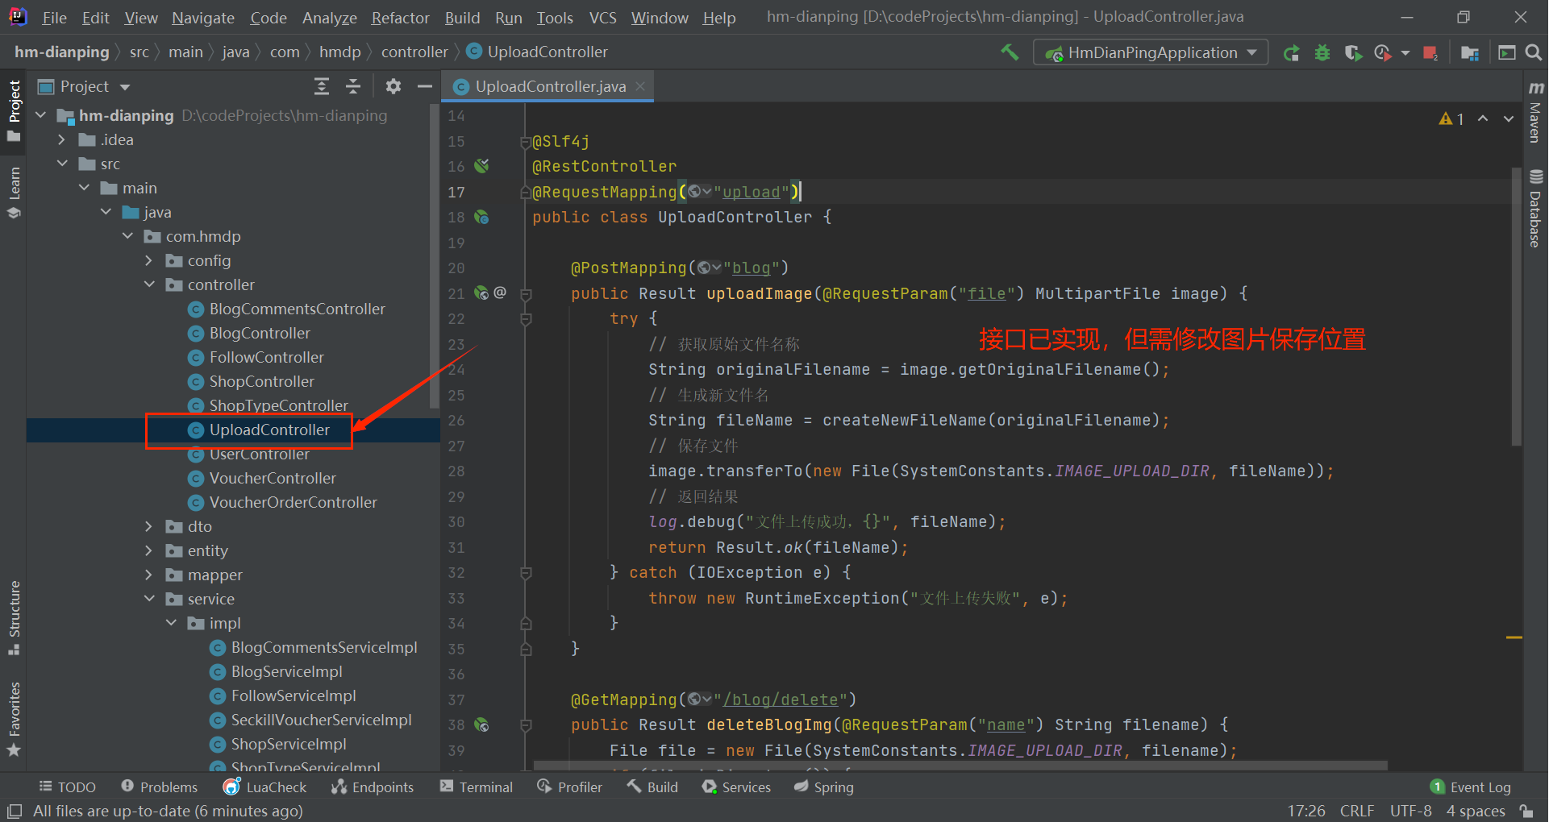
Task: Click the request mapping gutter icon on line 21
Action: pos(481,293)
